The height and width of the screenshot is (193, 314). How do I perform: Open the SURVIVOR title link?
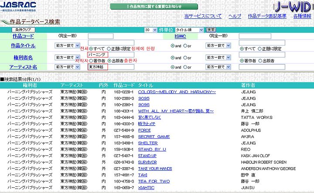[x=147, y=162]
